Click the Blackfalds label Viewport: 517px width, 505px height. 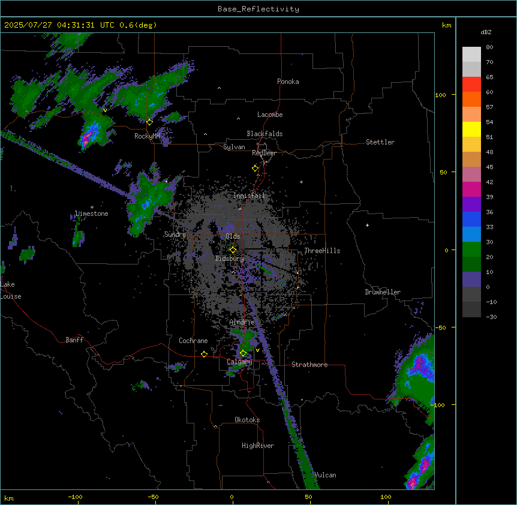(x=264, y=134)
